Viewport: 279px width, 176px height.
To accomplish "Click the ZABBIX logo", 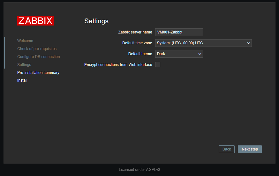I will click(35, 21).
